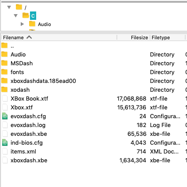
Task: Select Audio label in directory tree
Action: [x=45, y=24]
